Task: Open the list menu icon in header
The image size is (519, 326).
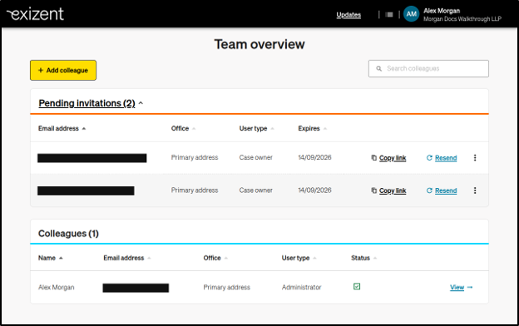Action: (389, 15)
